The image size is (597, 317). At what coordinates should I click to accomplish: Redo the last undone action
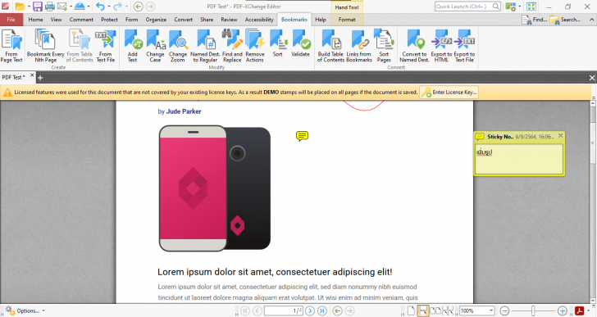(x=117, y=6)
